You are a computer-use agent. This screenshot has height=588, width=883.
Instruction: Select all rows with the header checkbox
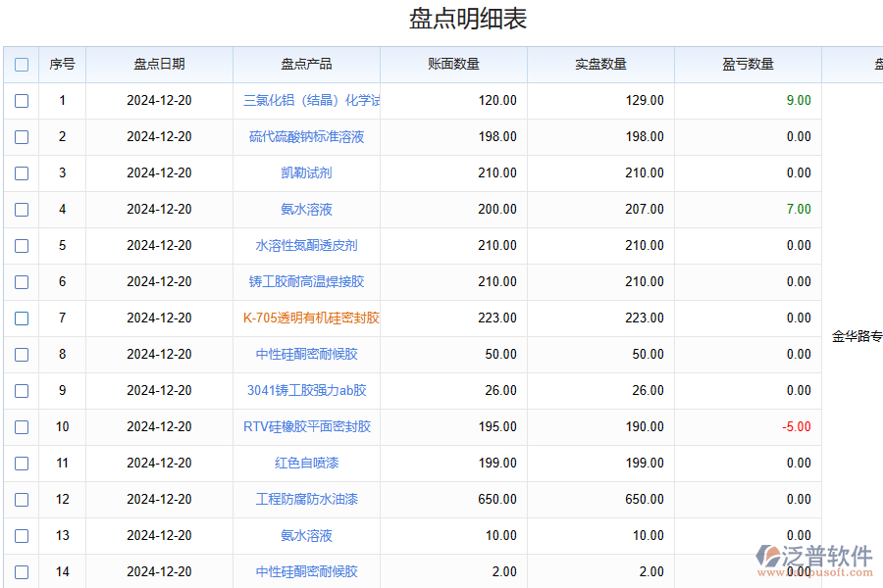[21, 64]
